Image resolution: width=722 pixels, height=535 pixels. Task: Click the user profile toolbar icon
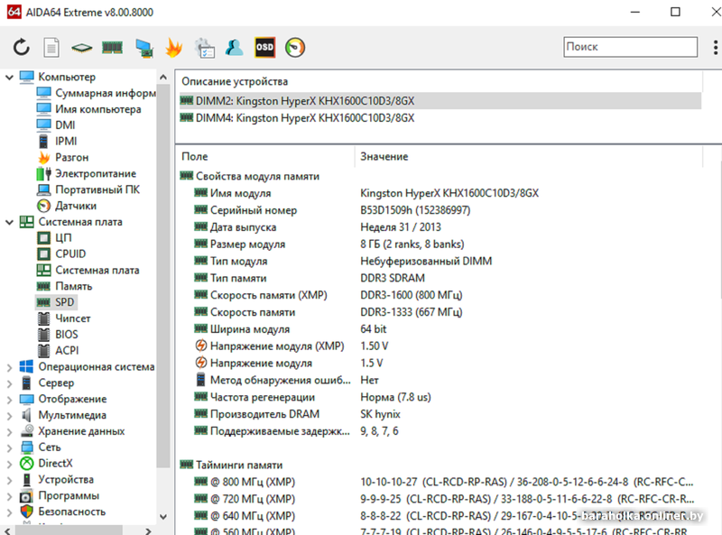pos(235,46)
